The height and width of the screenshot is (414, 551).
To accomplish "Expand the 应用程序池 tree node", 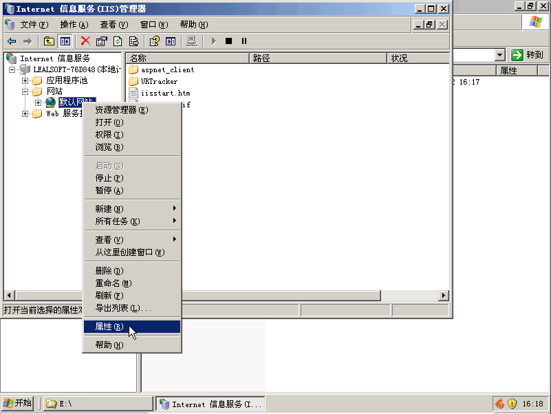I will coord(25,81).
